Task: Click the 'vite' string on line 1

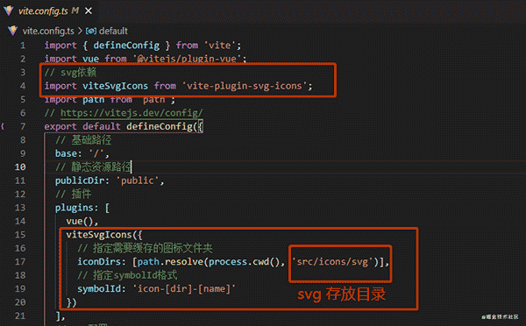Action: (220, 46)
